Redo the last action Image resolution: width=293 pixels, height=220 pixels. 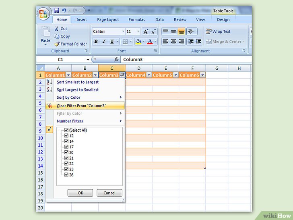(75, 10)
